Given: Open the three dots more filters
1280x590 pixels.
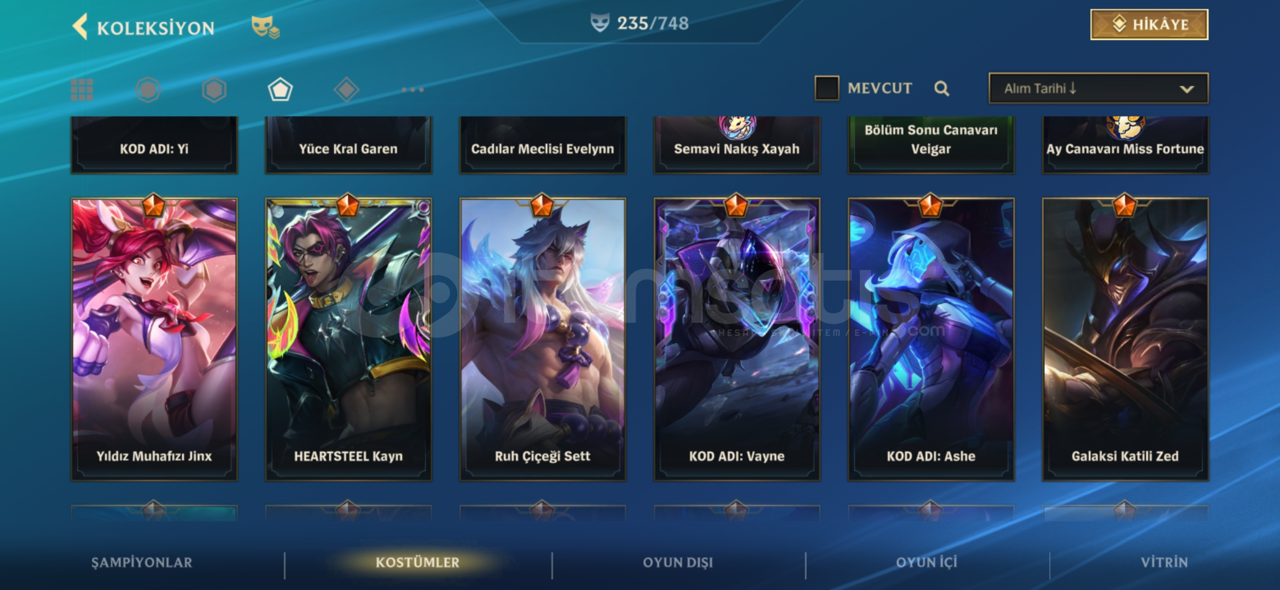Looking at the screenshot, I should pos(412,90).
